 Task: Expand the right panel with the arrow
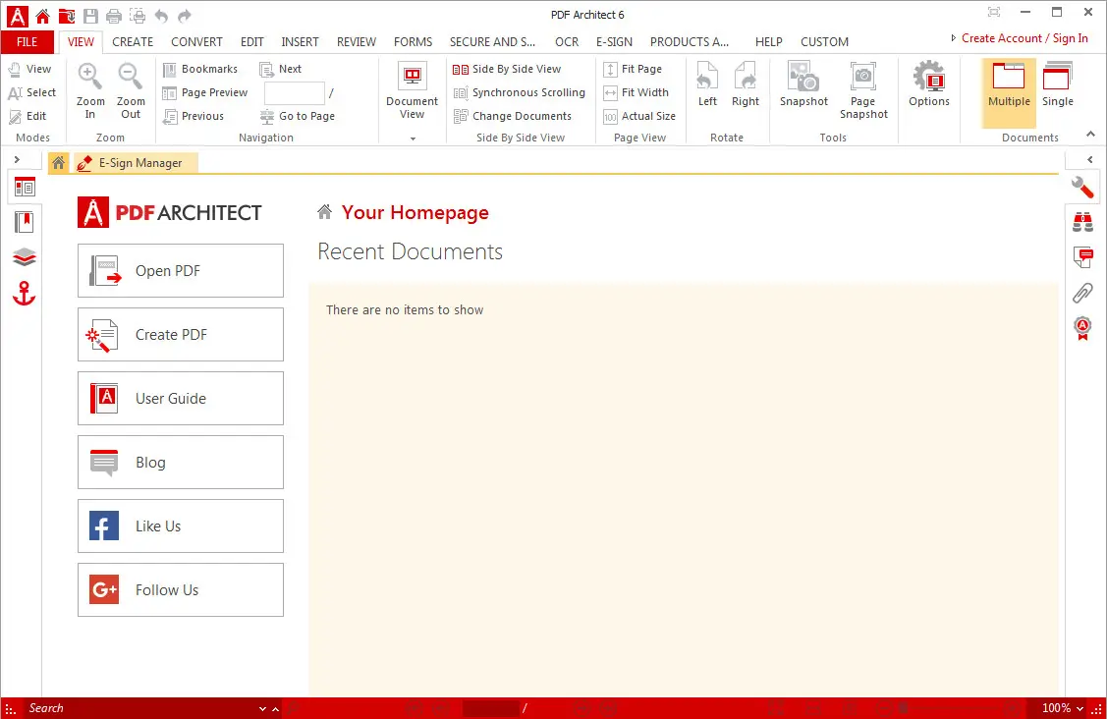tap(1090, 160)
